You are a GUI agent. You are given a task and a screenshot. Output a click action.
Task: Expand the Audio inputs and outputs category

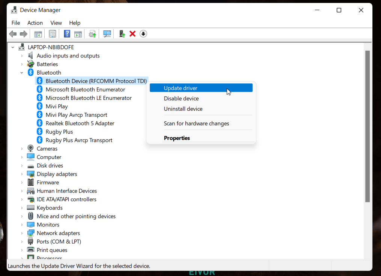pyautogui.click(x=22, y=56)
